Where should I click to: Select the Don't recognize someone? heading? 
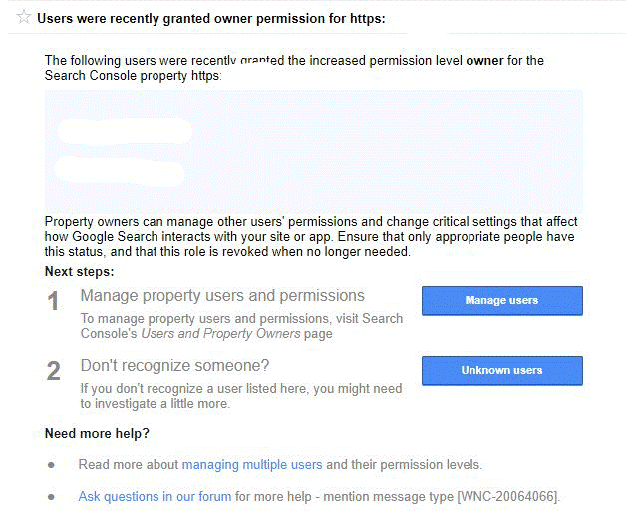(x=174, y=366)
